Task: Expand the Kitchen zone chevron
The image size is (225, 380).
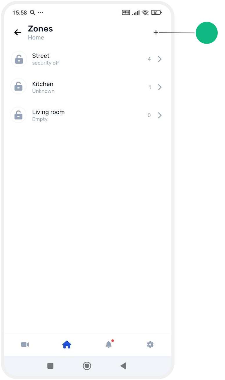Action: tap(160, 87)
